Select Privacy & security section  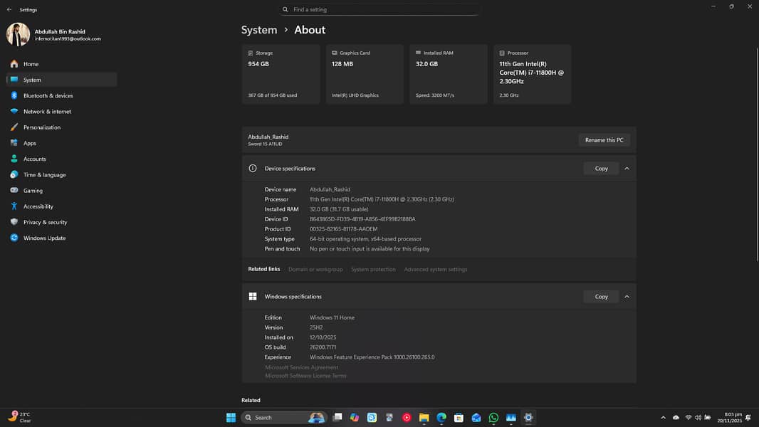pyautogui.click(x=45, y=222)
